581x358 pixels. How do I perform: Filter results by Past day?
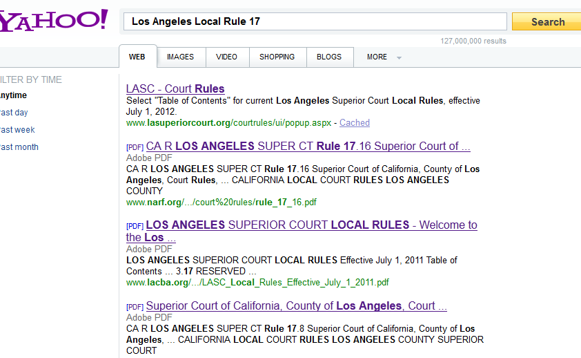(x=14, y=113)
